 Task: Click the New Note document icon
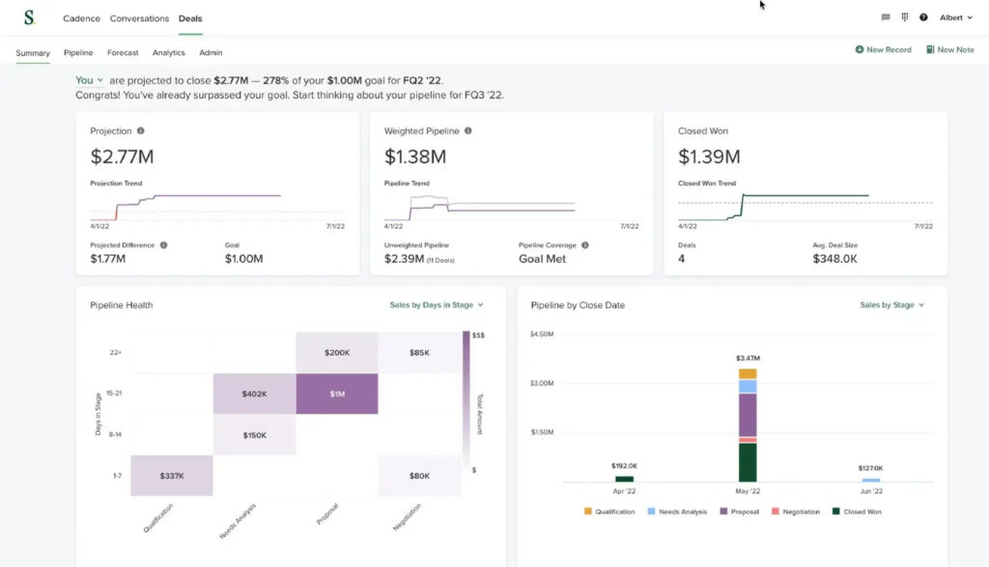point(930,49)
